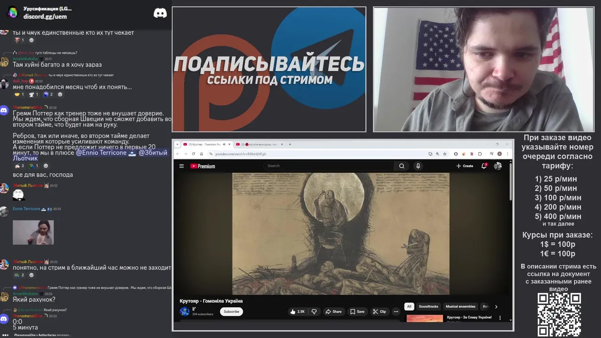Dislike the Крутояр video
This screenshot has height=338, width=601.
(x=314, y=311)
